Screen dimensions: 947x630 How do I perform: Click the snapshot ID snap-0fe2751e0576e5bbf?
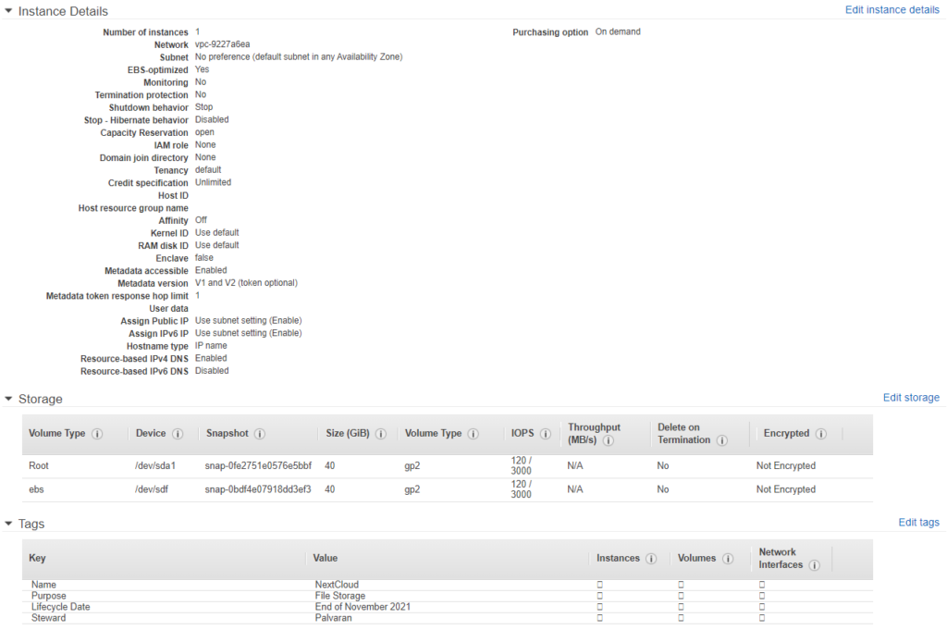click(x=258, y=465)
